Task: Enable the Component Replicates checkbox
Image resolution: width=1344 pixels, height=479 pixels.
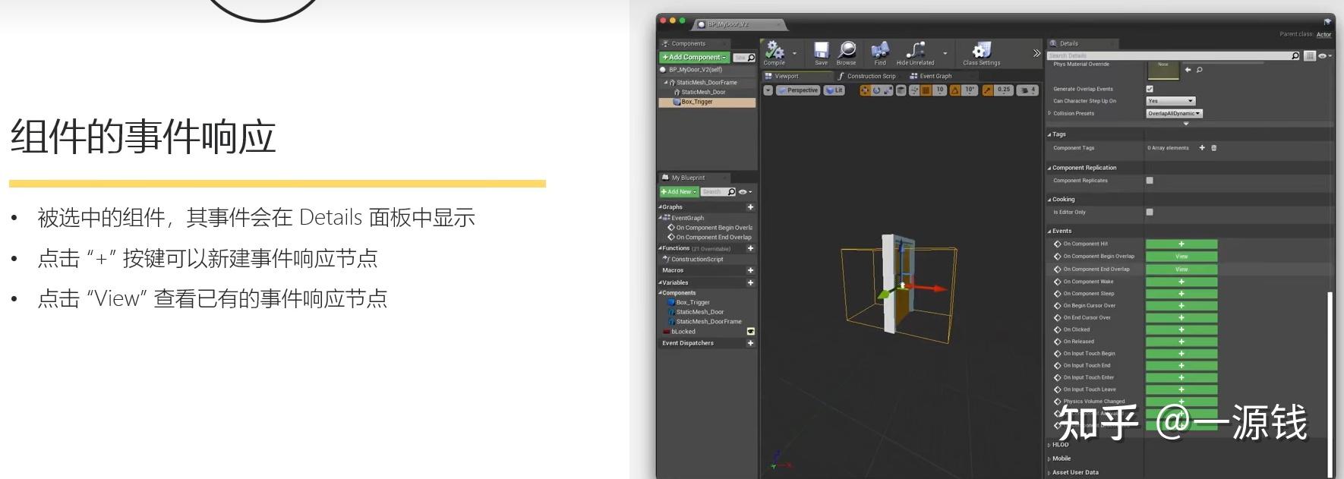Action: click(1150, 181)
